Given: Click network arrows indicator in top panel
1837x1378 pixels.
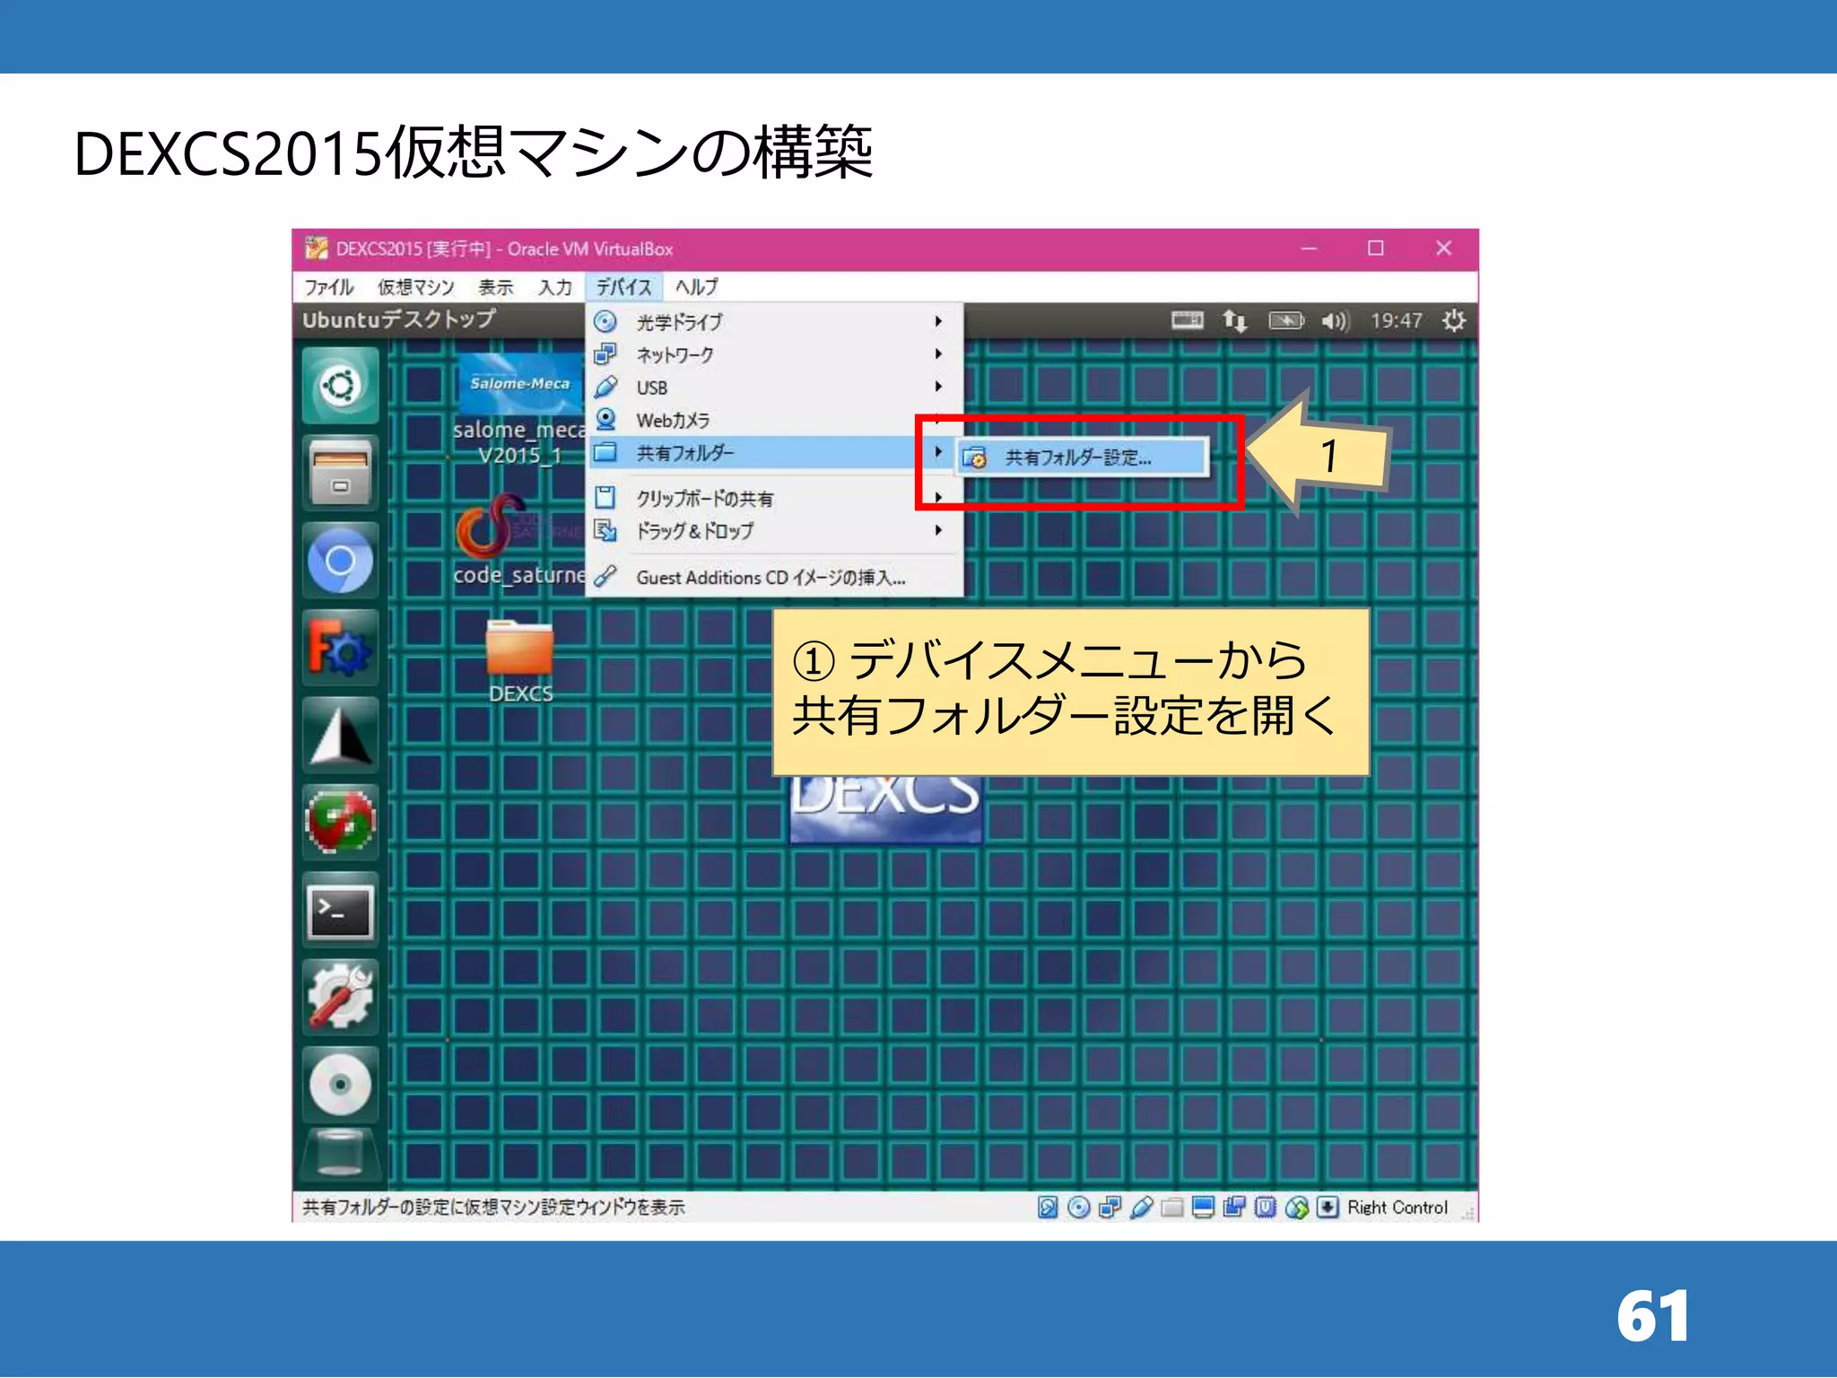Looking at the screenshot, I should click(x=1235, y=320).
